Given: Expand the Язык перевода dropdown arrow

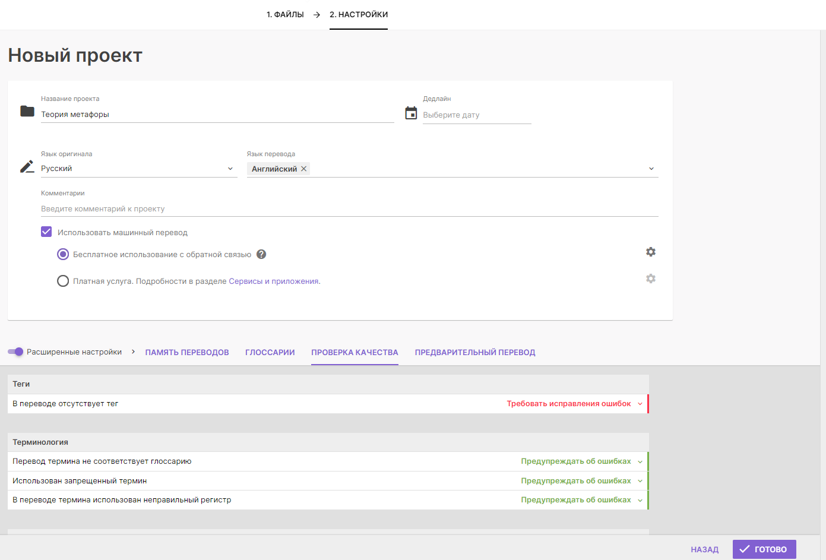Looking at the screenshot, I should (651, 169).
